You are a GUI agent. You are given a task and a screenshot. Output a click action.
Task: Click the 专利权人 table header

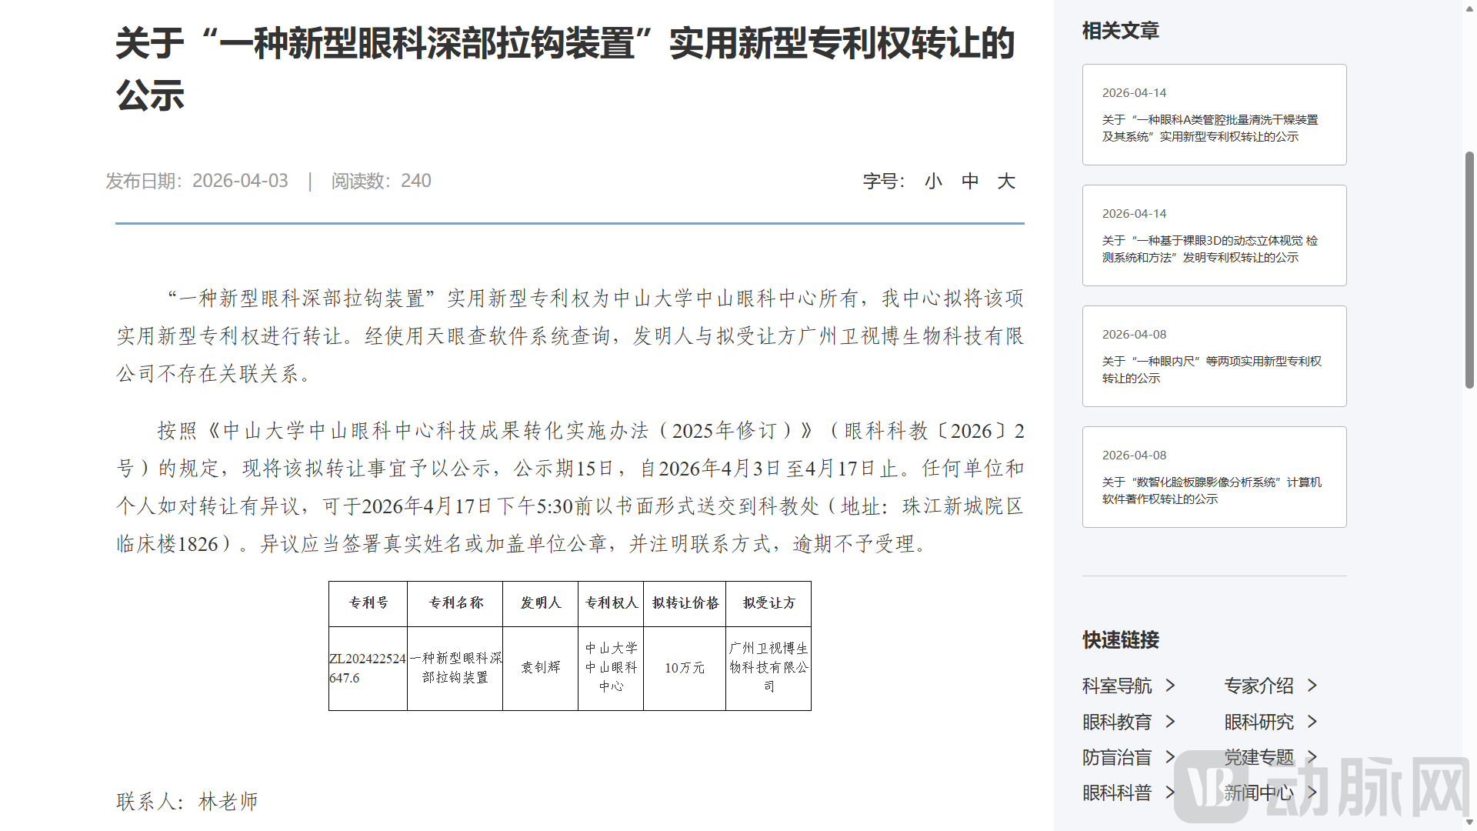[611, 603]
